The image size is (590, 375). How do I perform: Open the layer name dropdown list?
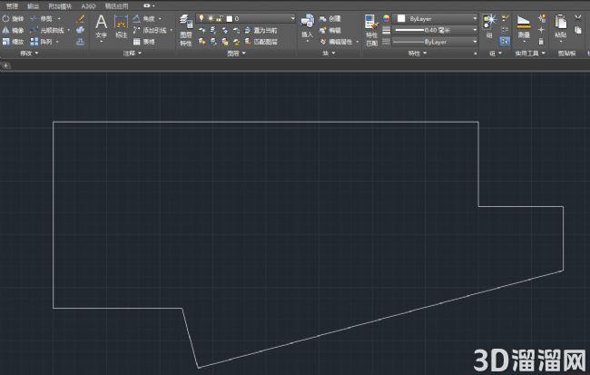coord(245,18)
